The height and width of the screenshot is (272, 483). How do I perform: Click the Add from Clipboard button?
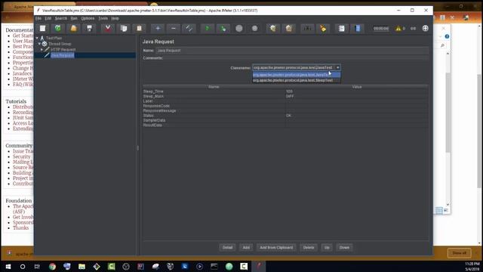(276, 247)
